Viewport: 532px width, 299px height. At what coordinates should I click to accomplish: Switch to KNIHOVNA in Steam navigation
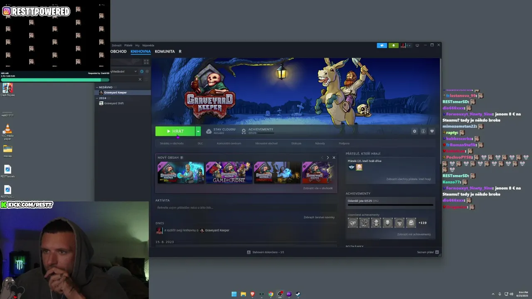140,51
